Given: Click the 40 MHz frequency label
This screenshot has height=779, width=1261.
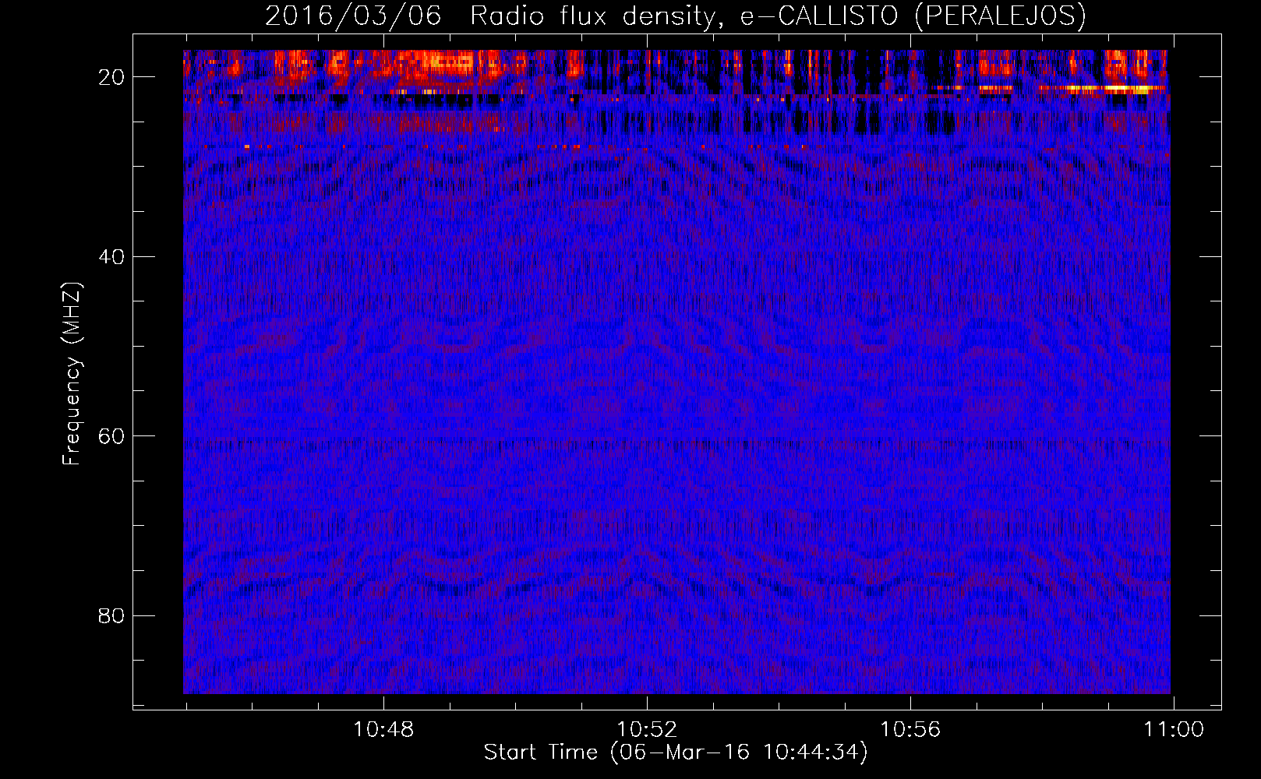Looking at the screenshot, I should click(112, 256).
